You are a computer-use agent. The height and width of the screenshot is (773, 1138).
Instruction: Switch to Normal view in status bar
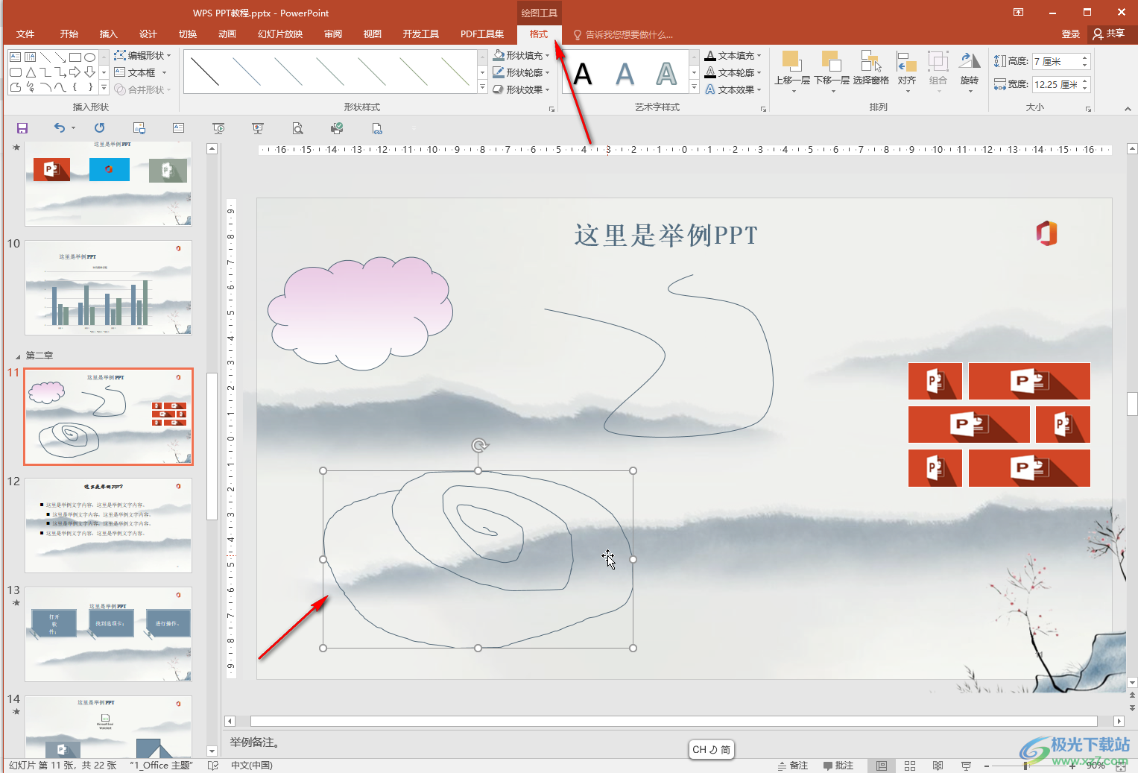(x=882, y=766)
